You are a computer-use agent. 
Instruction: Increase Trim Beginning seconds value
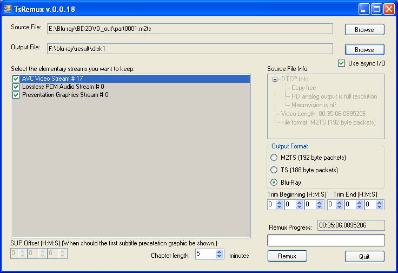(x=320, y=203)
